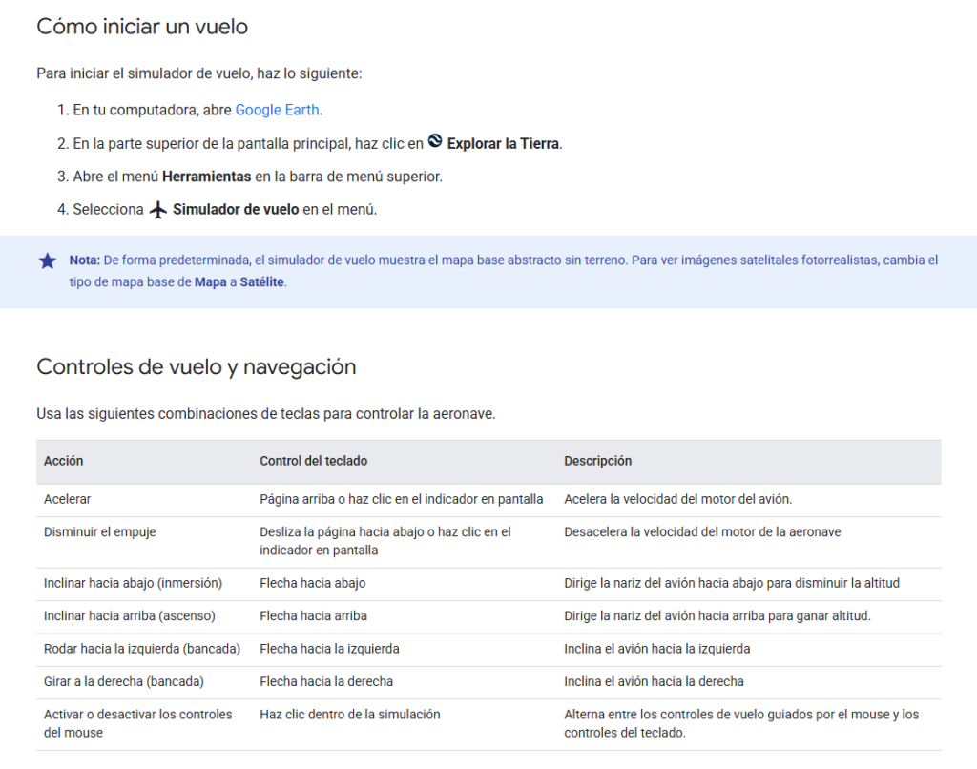Click the bold Satélite word in note
977x769 pixels.
pyautogui.click(x=261, y=281)
